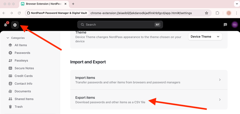Click the browser address bar URL
Screen dimensions: 240x114
141,13
